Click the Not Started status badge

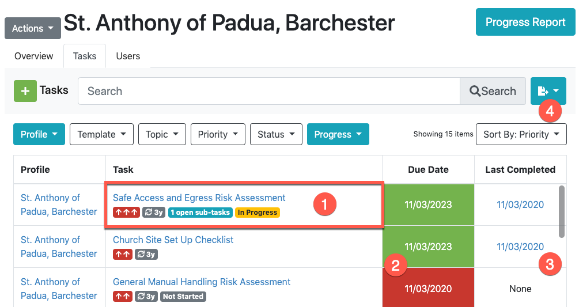coord(183,297)
